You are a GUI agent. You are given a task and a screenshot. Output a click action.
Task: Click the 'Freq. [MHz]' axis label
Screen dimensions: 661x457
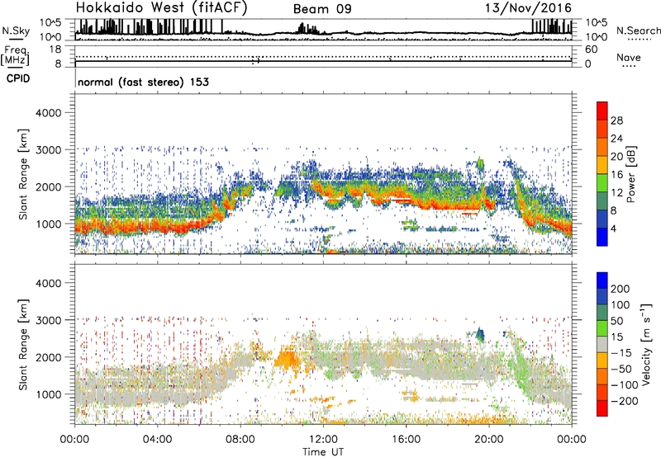[x=16, y=55]
